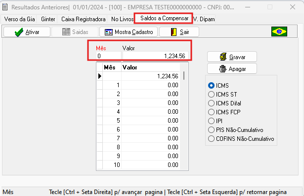Click the grid vertical scrollbar thumb
The width and height of the screenshot is (304, 196).
[183, 76]
